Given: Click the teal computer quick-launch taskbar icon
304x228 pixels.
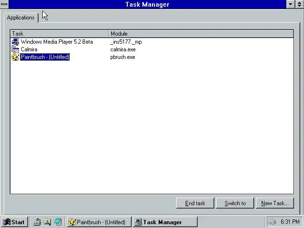Looking at the screenshot, I should 58,222.
